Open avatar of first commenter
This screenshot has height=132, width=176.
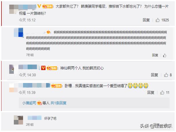(x=14, y=9)
